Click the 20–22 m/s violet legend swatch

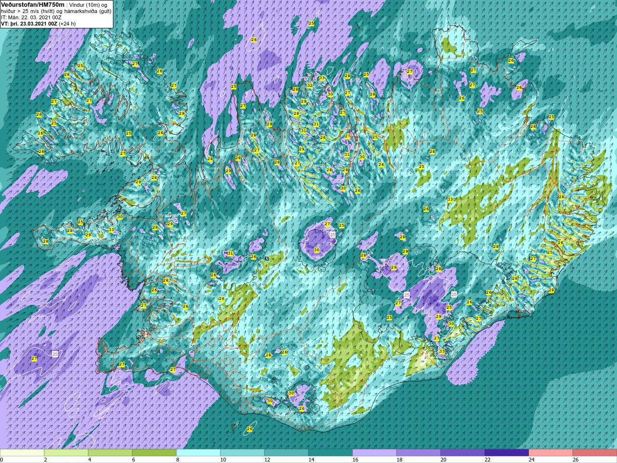click(x=463, y=453)
